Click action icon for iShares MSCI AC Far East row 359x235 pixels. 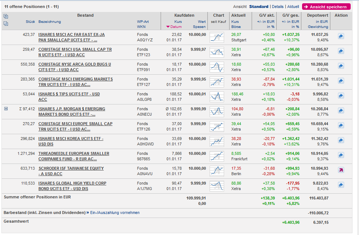[x=341, y=36]
